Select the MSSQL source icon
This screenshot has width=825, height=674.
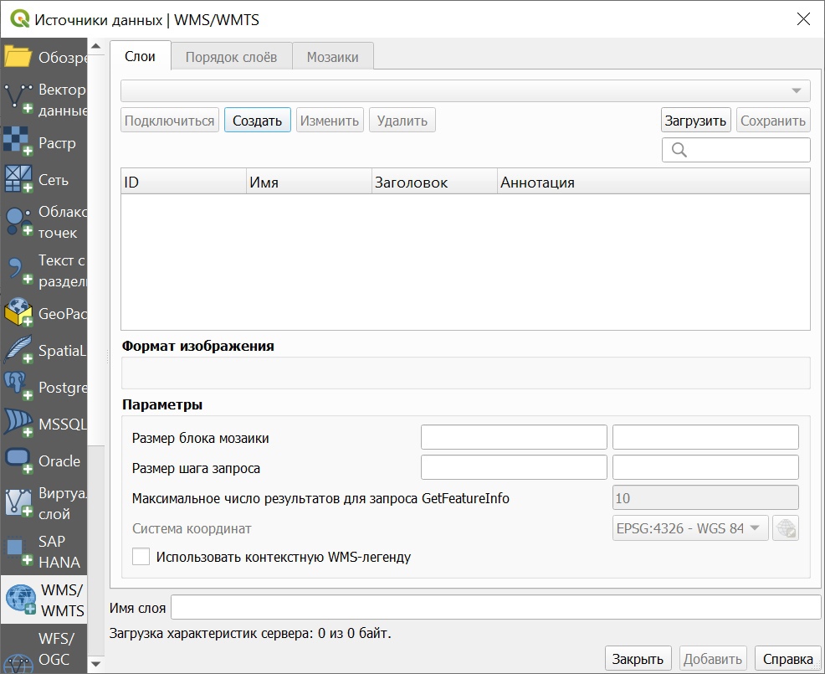[x=18, y=424]
